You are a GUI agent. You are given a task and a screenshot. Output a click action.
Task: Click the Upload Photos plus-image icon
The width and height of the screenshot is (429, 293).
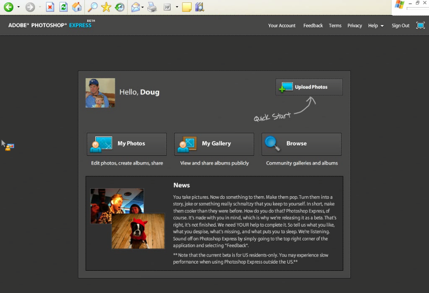286,87
